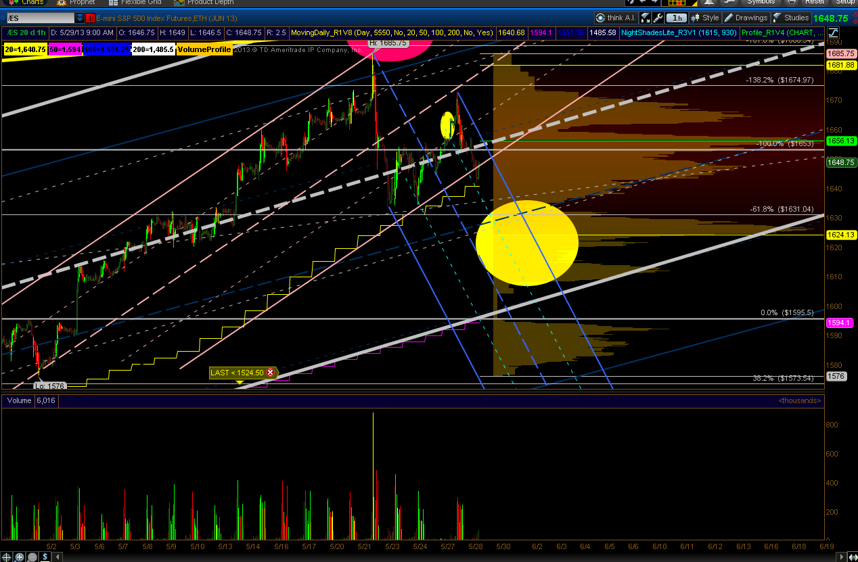Click the 1576 price axis label
858x562 pixels.
(835, 376)
